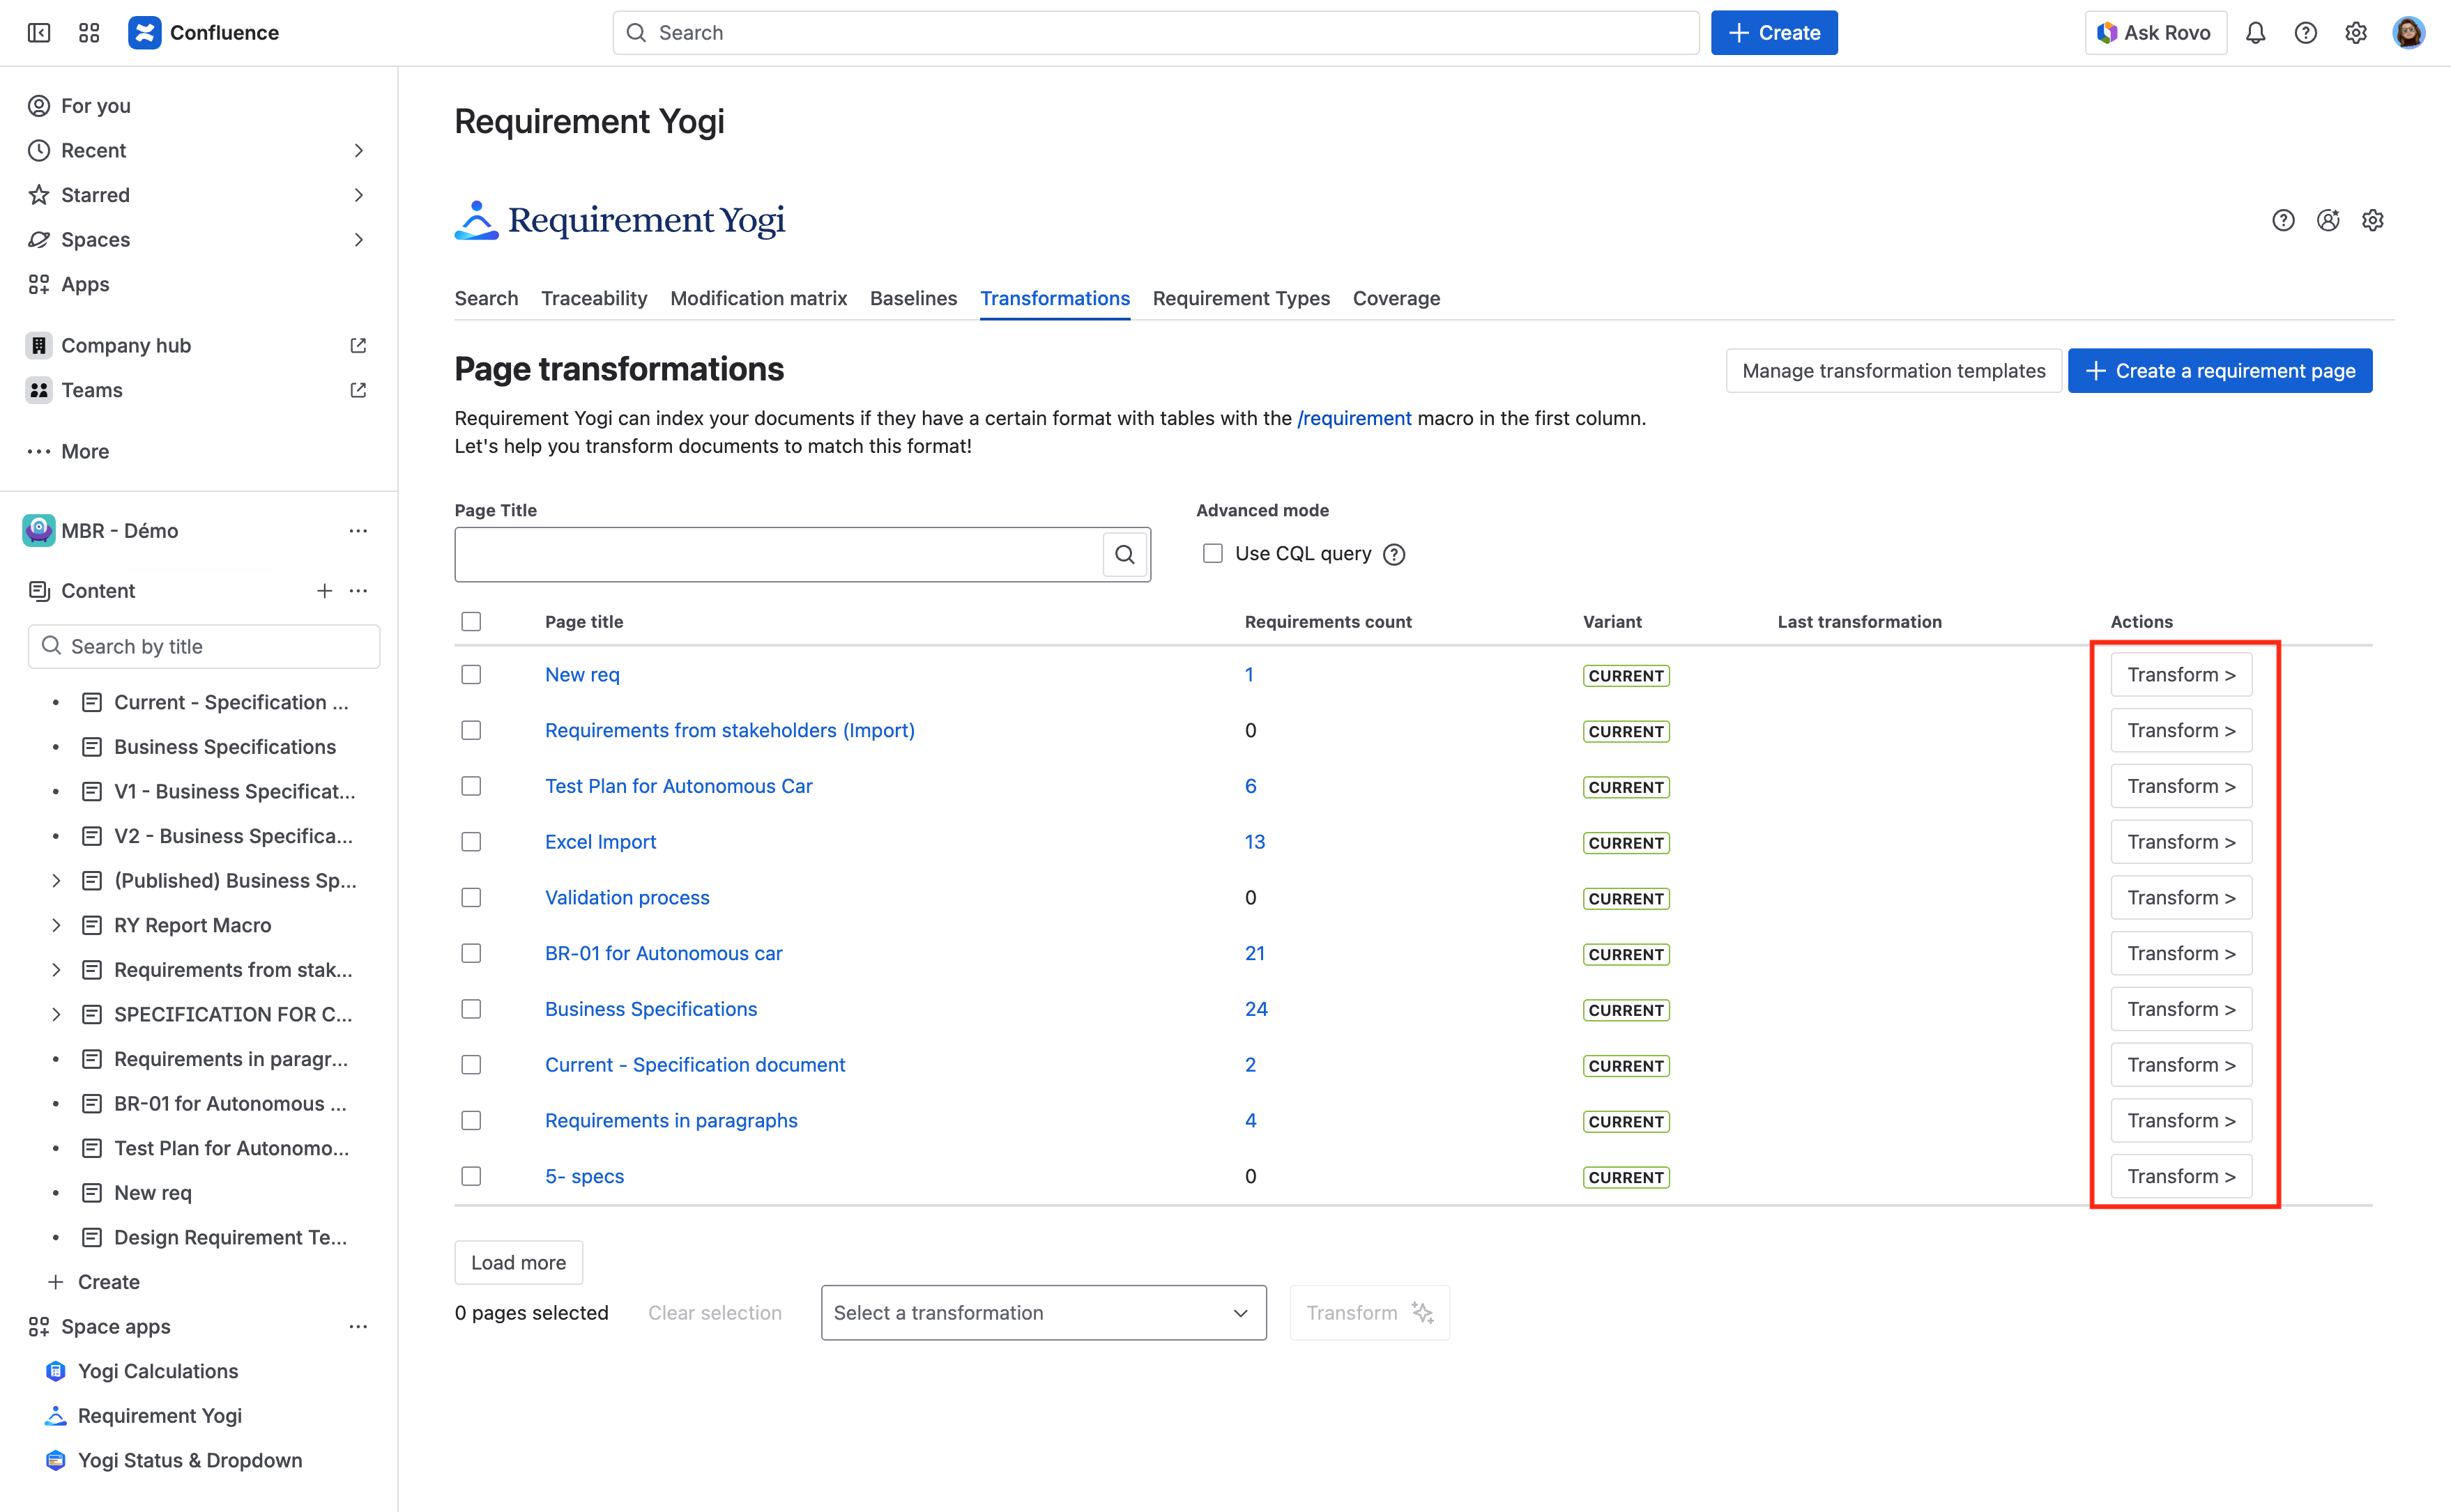Click Manage transformation templates button
2451x1512 pixels.
coord(1893,371)
